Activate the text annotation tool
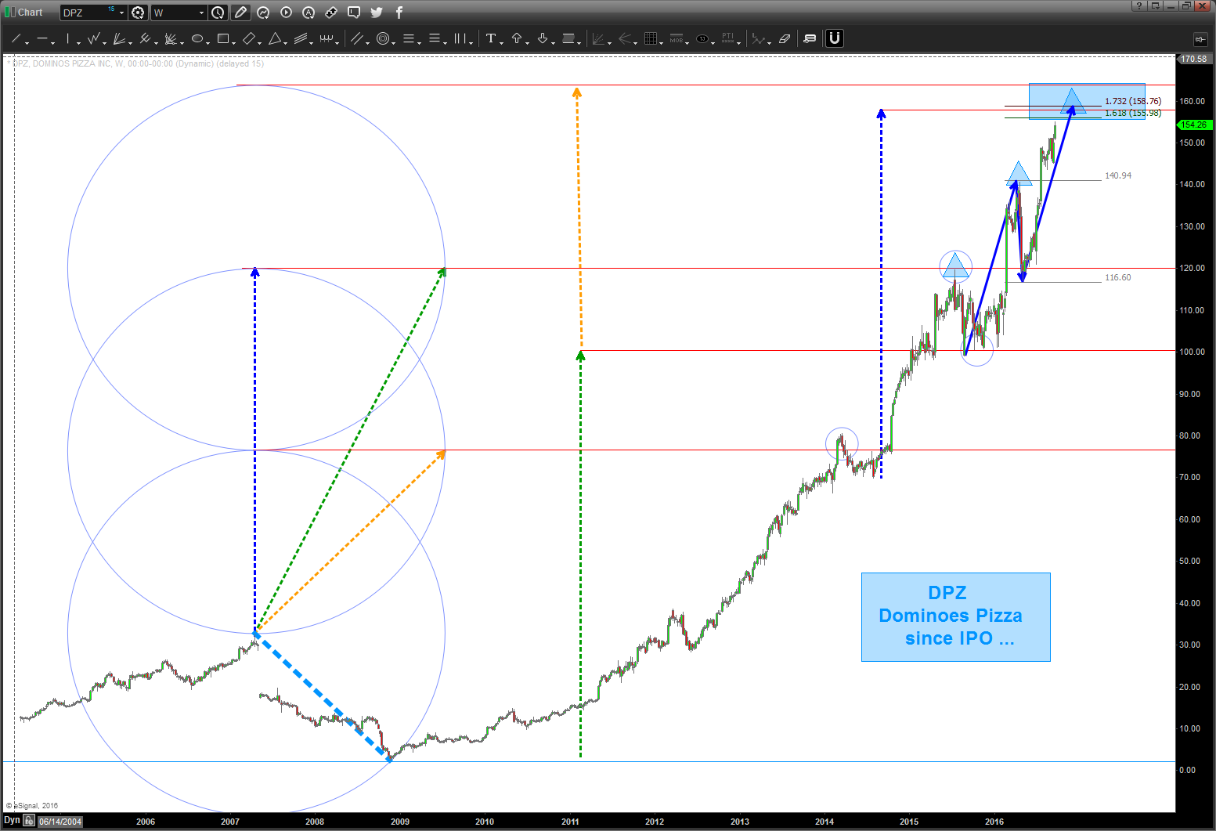1216x831 pixels. coord(491,38)
